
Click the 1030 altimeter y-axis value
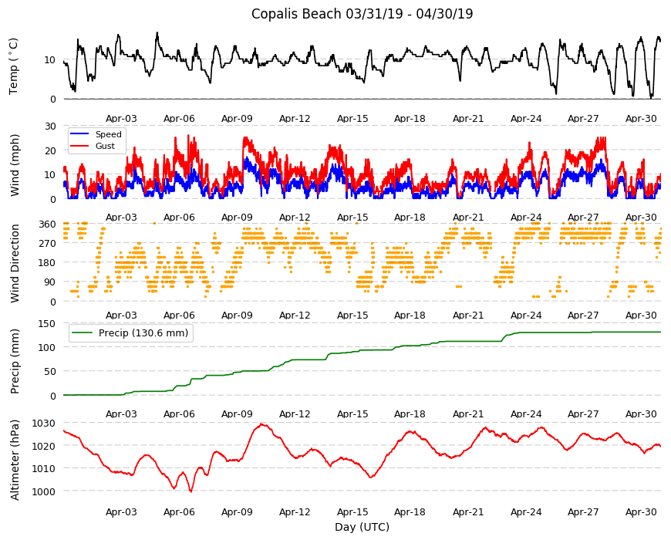[45, 424]
